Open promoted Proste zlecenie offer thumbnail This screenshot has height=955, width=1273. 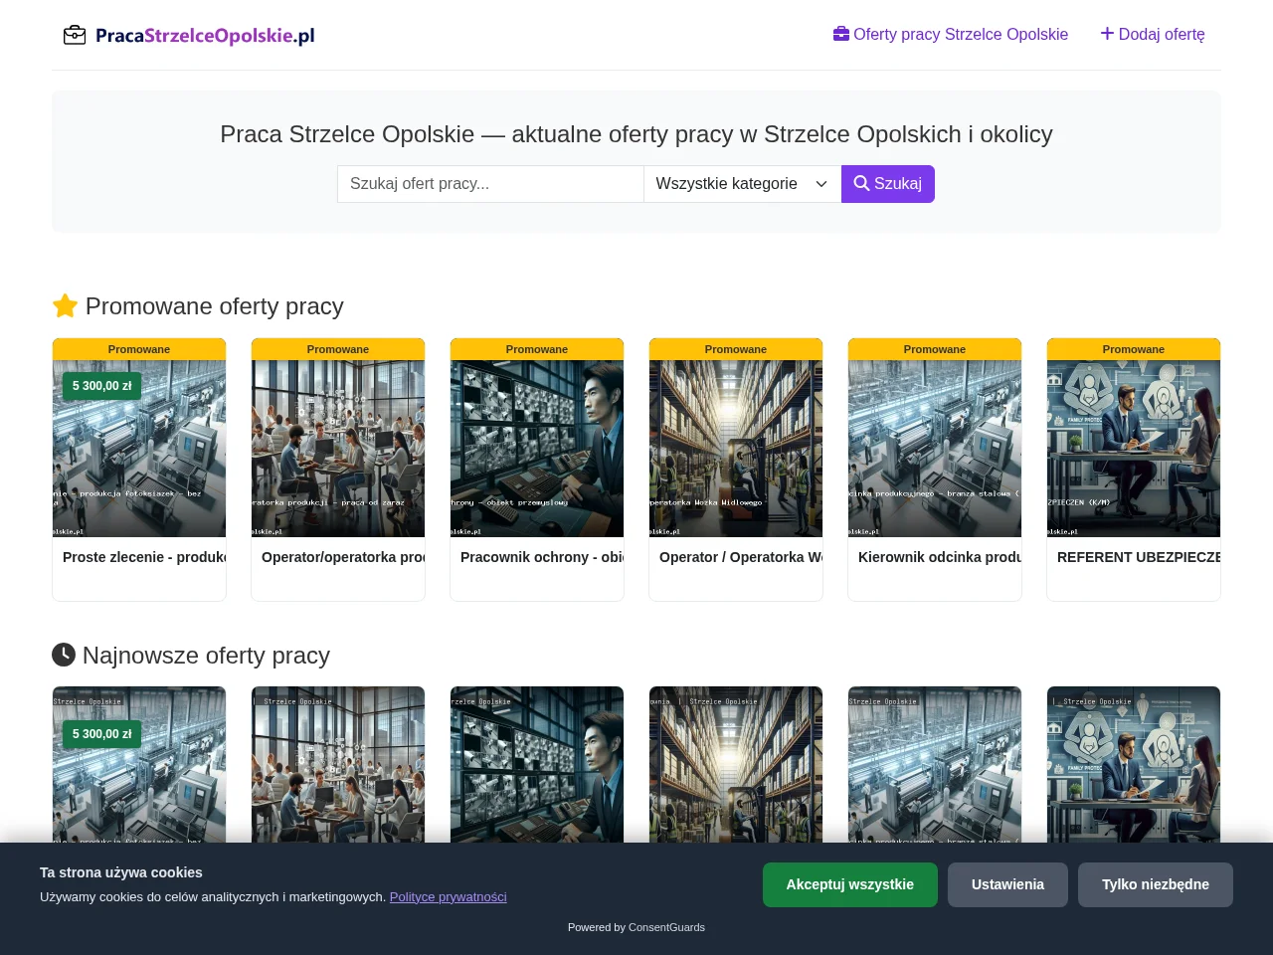coord(139,449)
